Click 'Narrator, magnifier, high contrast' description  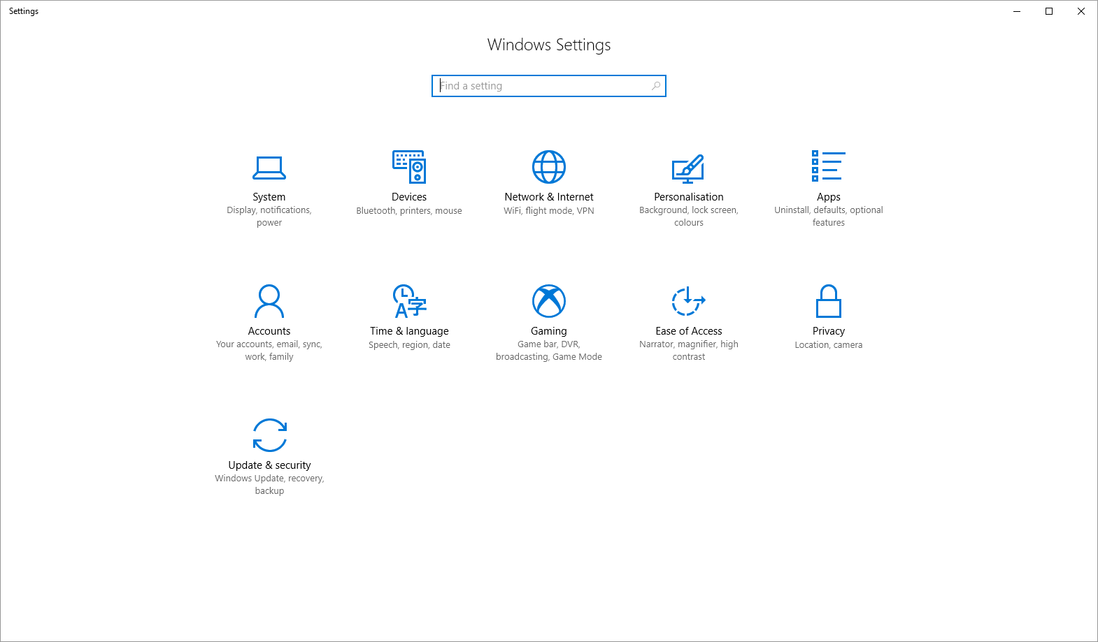tap(689, 350)
